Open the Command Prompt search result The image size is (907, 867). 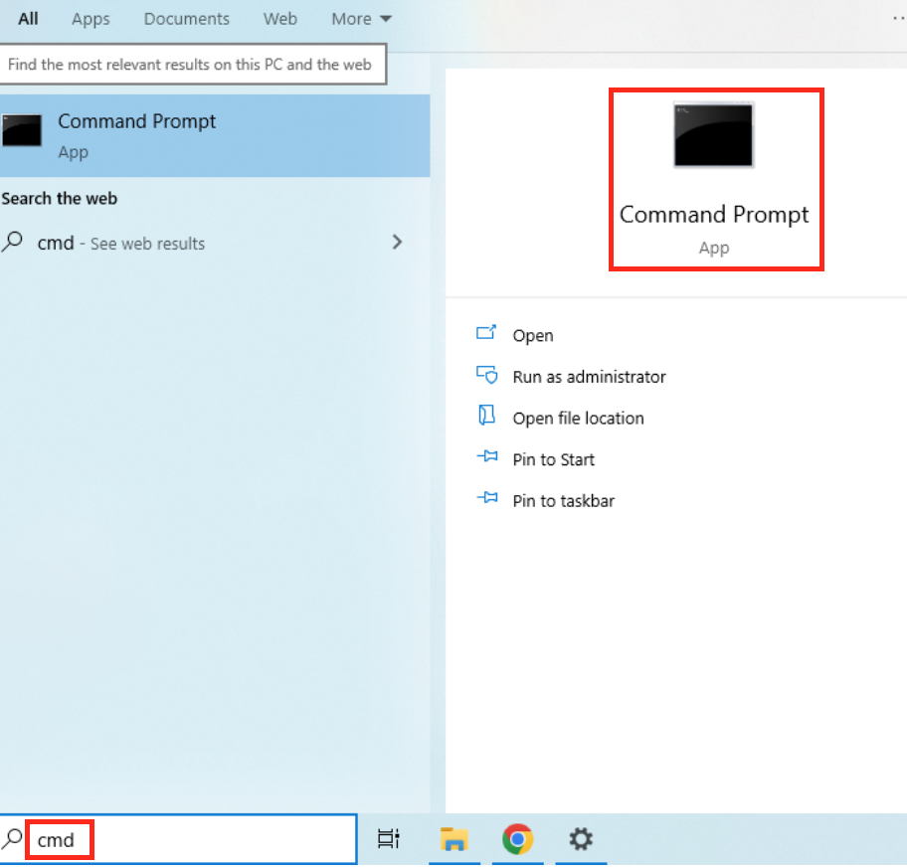[x=215, y=135]
